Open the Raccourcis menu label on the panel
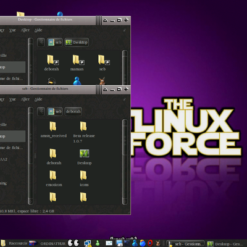 coord(18,243)
